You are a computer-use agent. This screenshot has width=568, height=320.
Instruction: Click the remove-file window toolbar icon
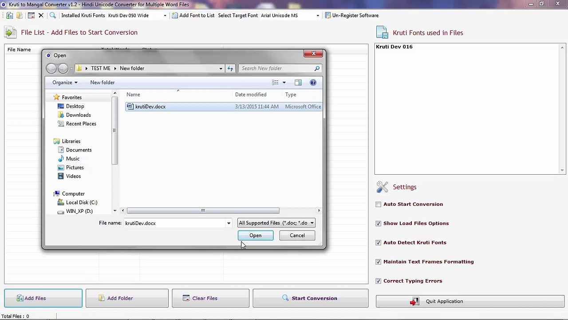pyautogui.click(x=31, y=15)
